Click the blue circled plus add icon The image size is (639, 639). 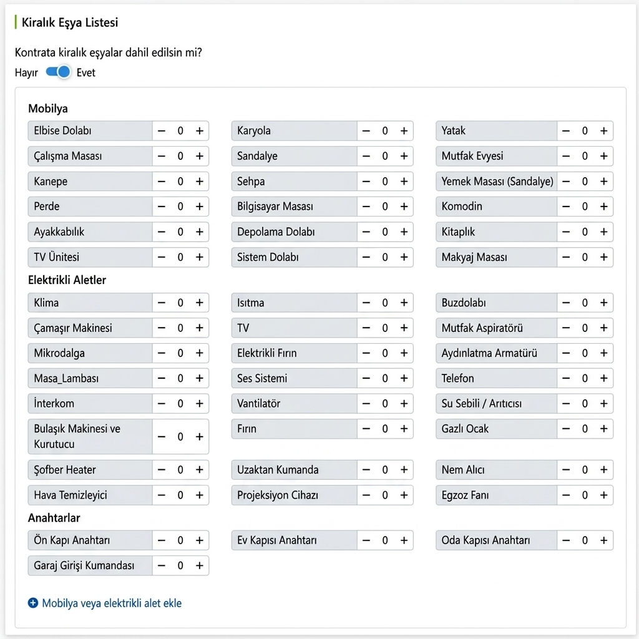[33, 603]
